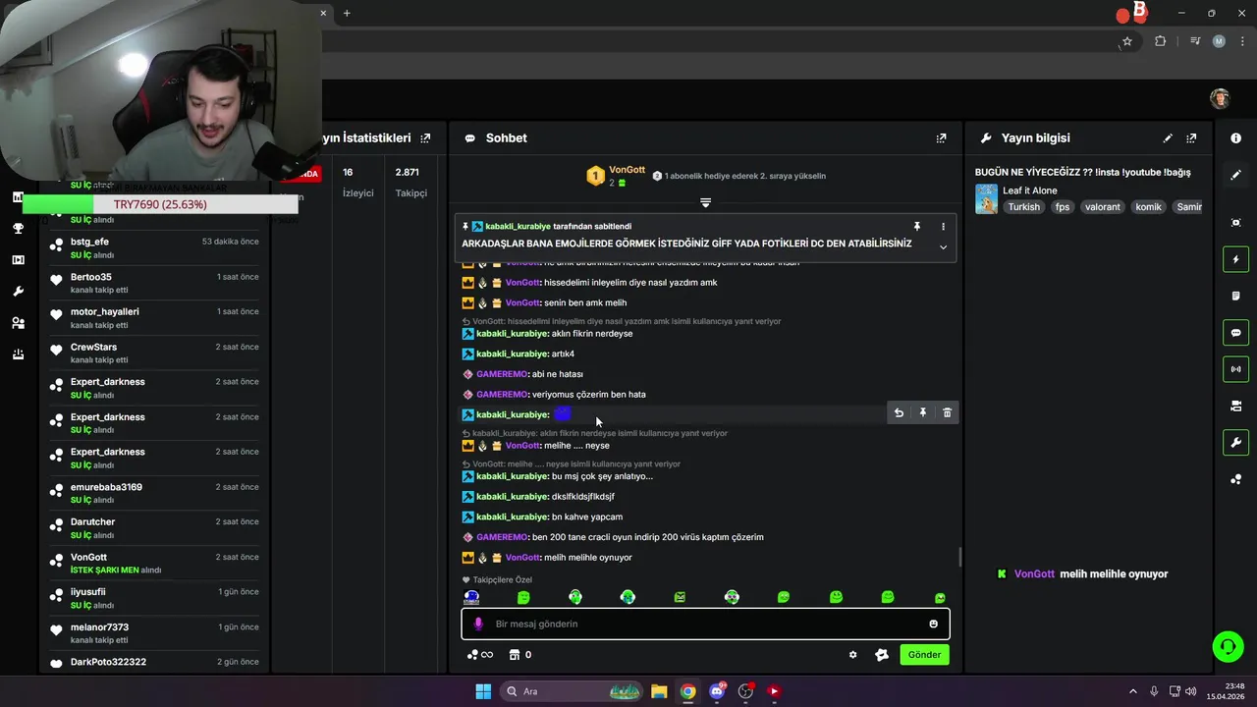The width and height of the screenshot is (1257, 707).
Task: Bookmark this page with the star icon
Action: [1127, 41]
